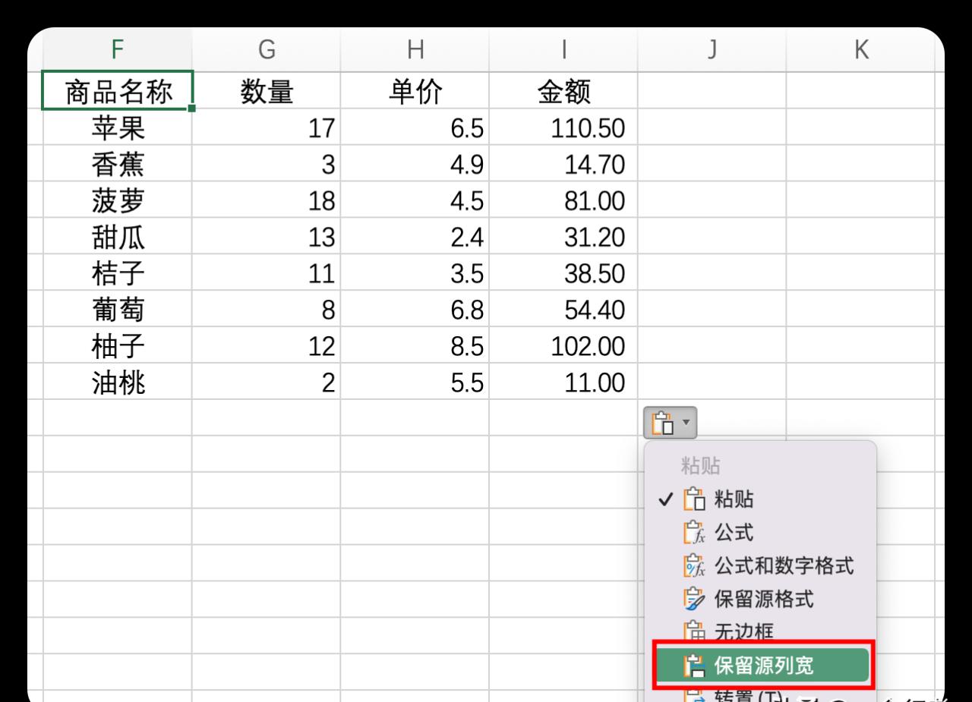This screenshot has width=972, height=702.
Task: Select column K header
Action: click(x=861, y=49)
